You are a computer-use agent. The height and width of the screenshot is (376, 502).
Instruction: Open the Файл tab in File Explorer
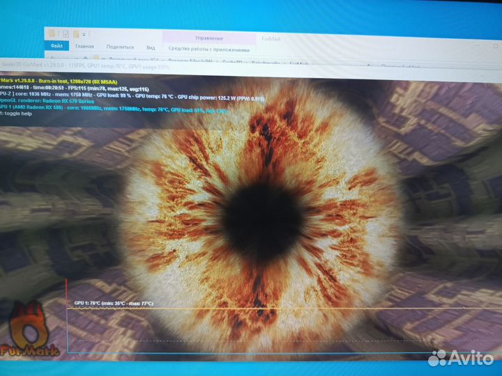coord(56,46)
